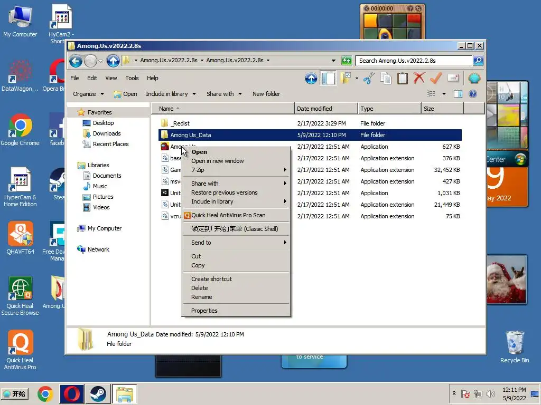Go up one folder with the address bar Up arrow
Screen dimensions: 541x405
(113, 61)
